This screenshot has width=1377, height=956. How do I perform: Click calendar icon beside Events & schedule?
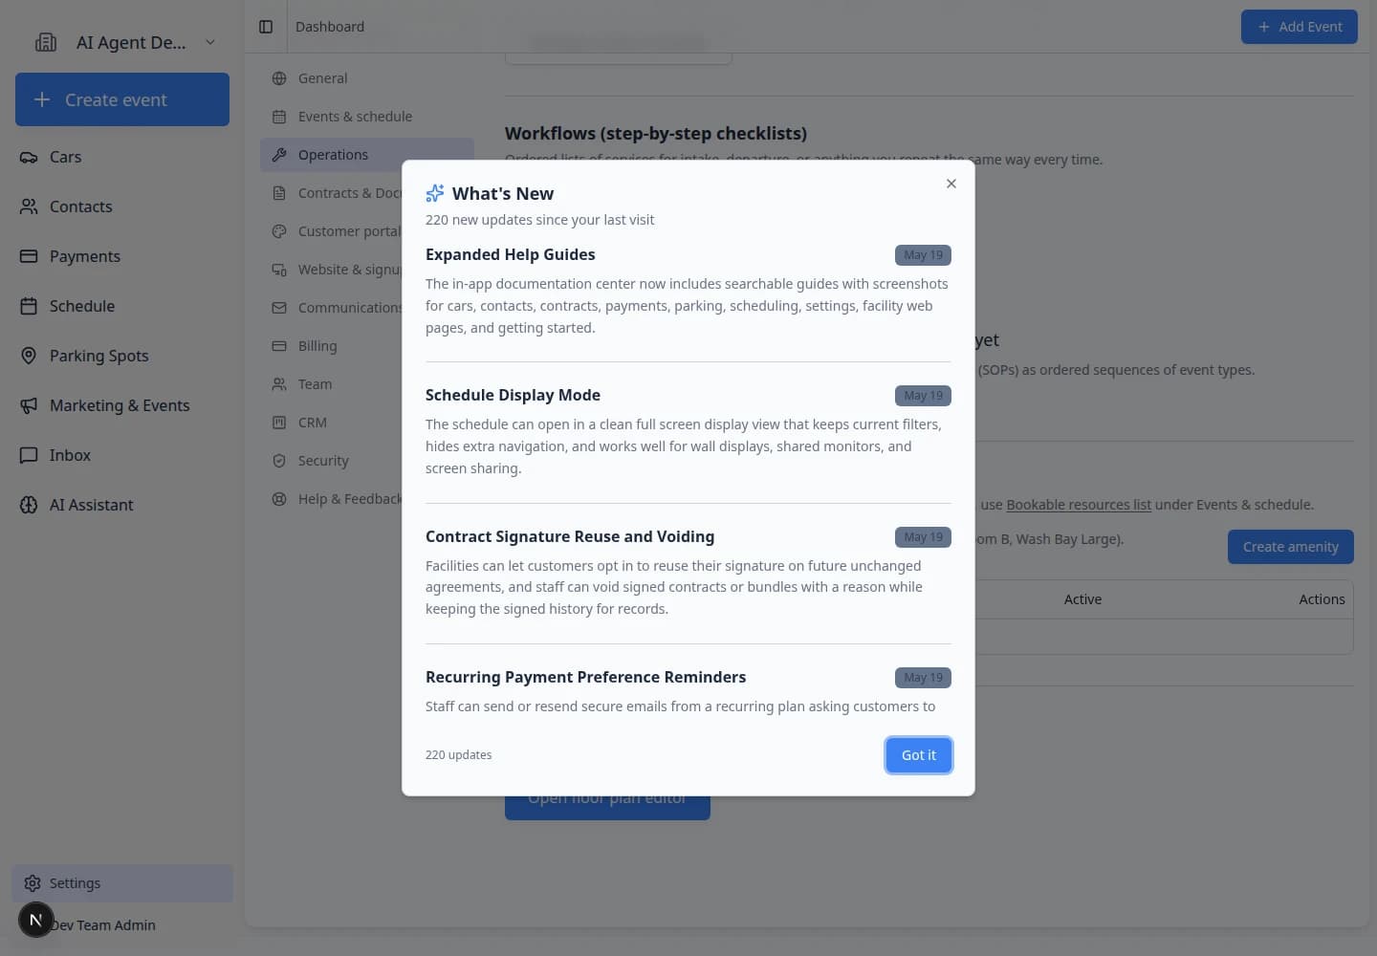point(279,117)
